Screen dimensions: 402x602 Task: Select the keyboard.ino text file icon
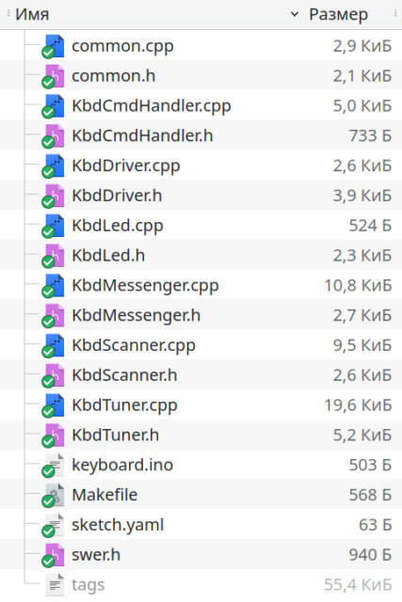click(55, 465)
